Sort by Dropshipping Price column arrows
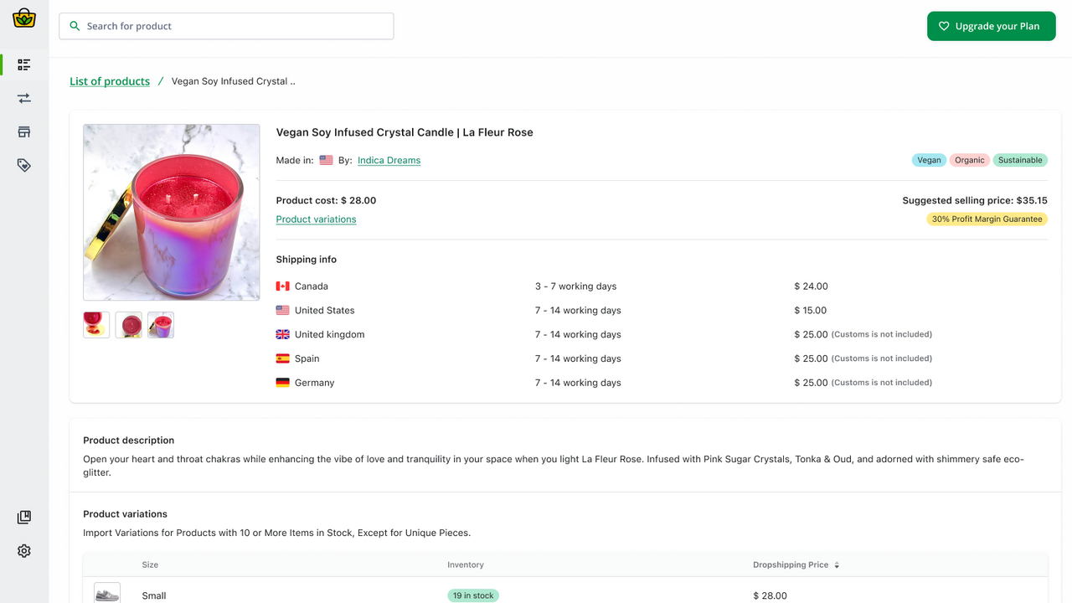The height and width of the screenshot is (603, 1072). [837, 564]
